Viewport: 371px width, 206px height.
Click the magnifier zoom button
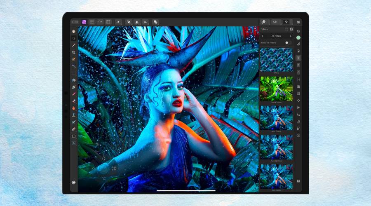263,22
